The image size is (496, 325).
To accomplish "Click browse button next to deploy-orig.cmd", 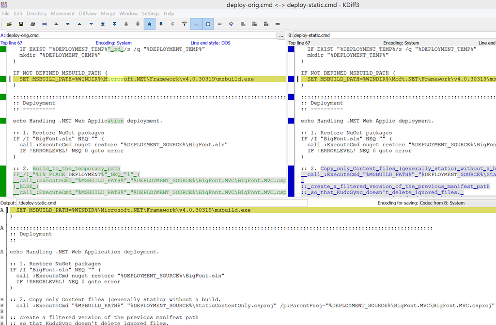I will (281, 35).
